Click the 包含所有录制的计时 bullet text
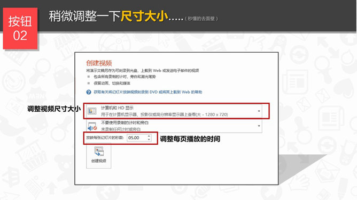The width and height of the screenshot is (357, 200). tap(125, 77)
